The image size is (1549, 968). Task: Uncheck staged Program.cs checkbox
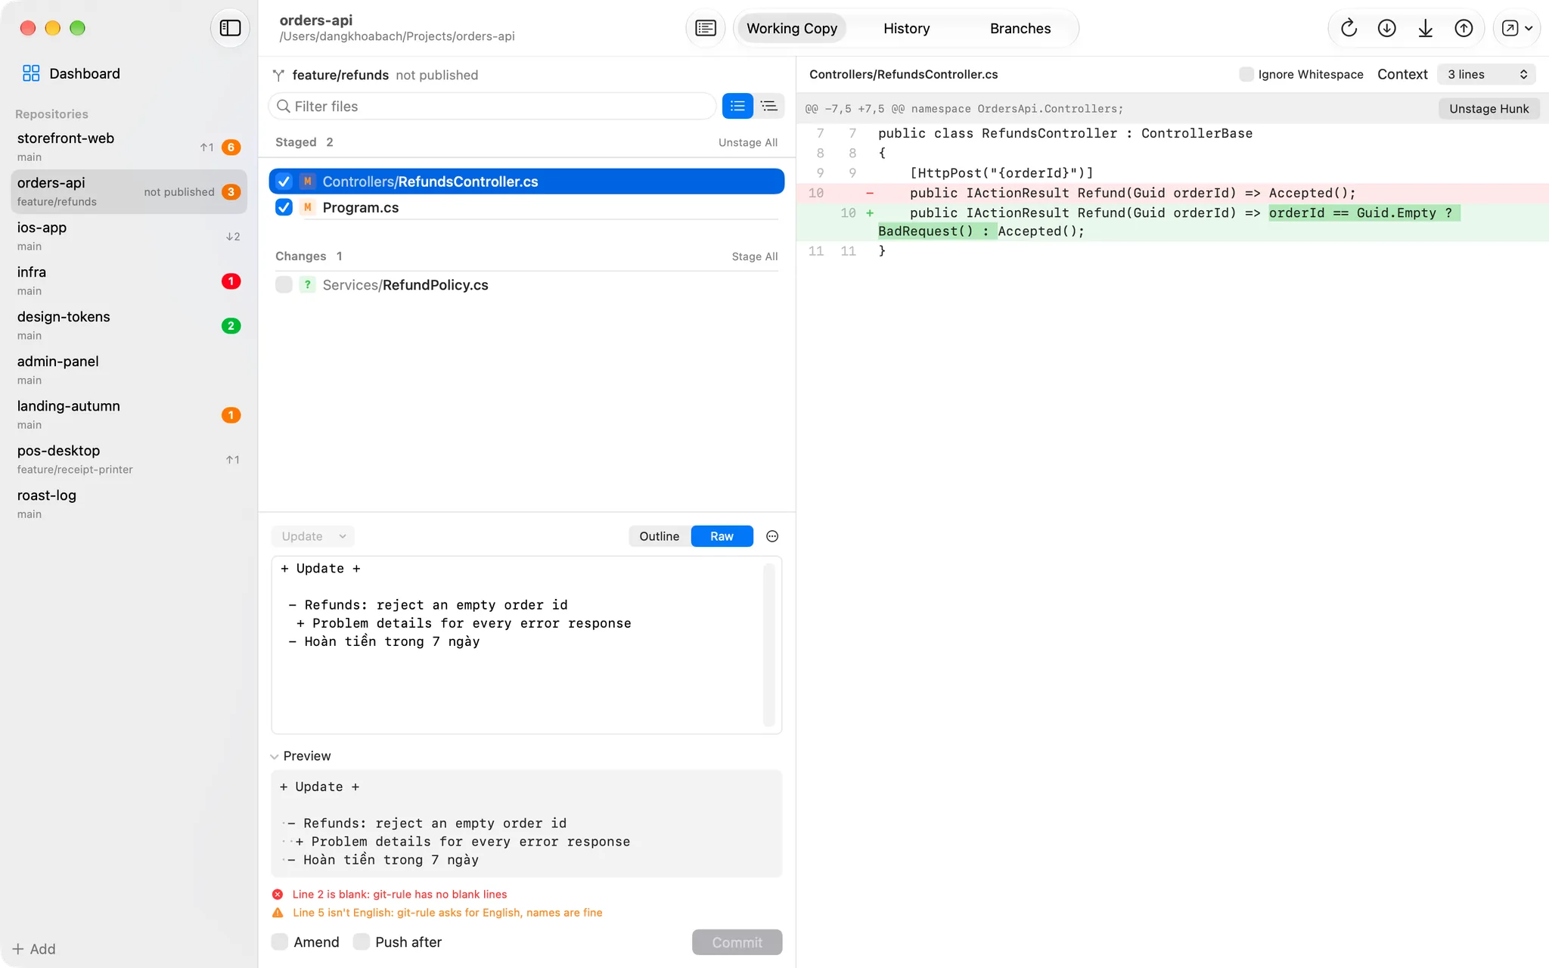point(284,207)
